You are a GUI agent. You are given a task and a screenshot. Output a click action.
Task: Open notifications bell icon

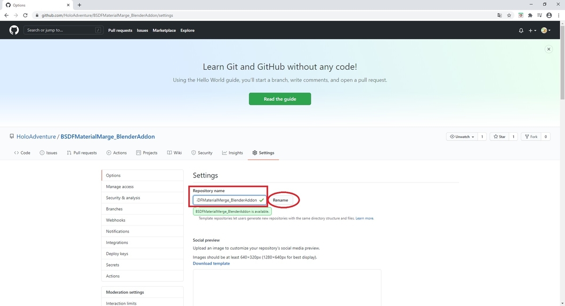(x=521, y=30)
